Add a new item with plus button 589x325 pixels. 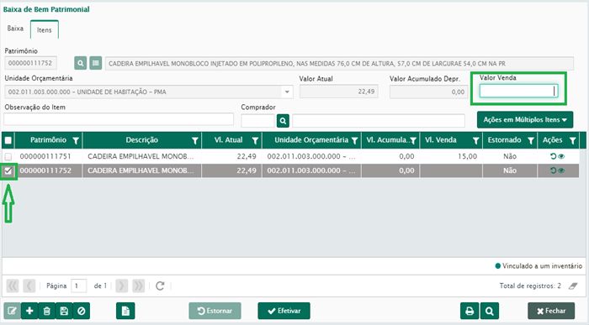click(29, 311)
